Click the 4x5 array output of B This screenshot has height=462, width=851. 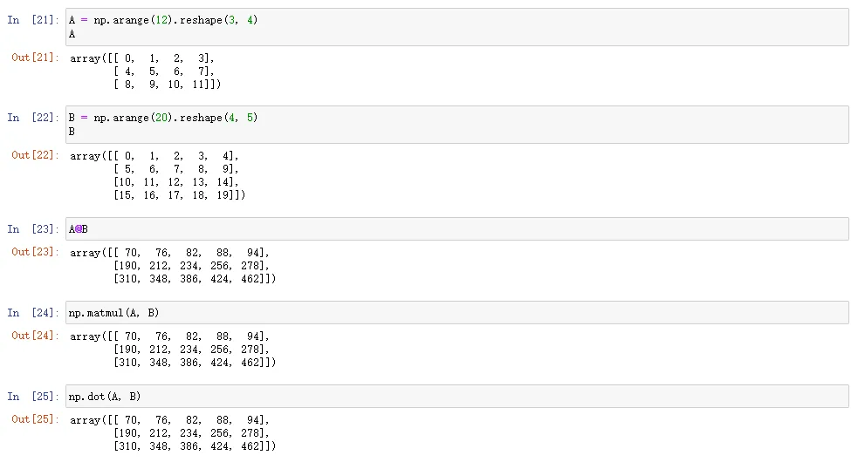click(x=157, y=176)
